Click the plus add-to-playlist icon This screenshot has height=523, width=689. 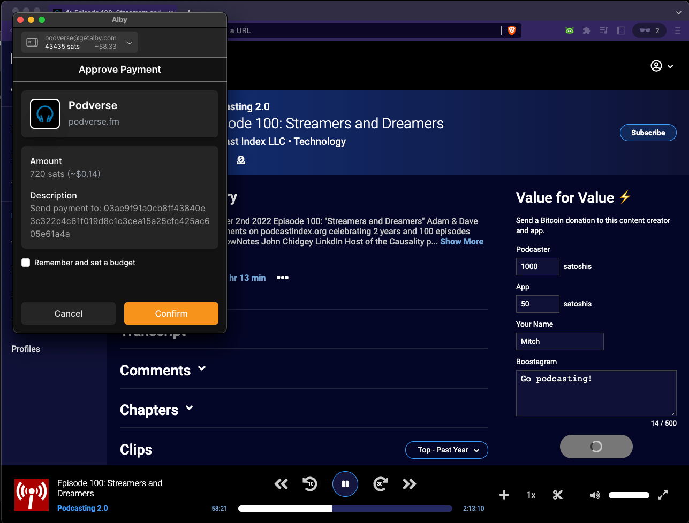(504, 495)
